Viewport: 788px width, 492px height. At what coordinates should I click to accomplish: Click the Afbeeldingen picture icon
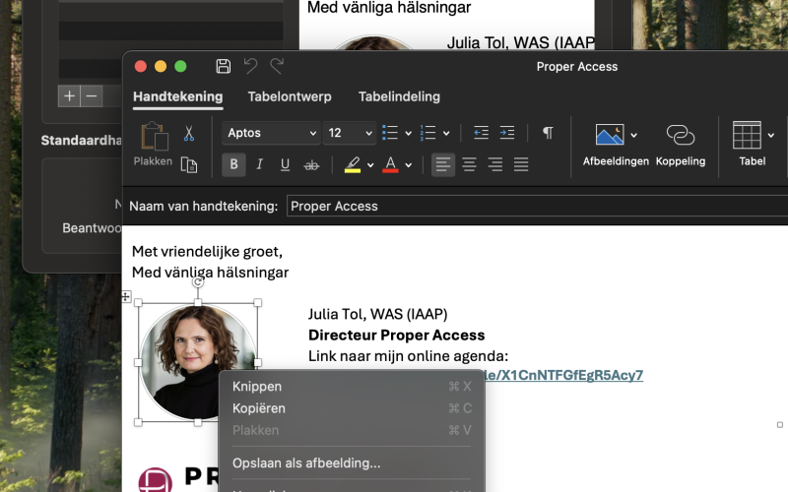tap(610, 135)
